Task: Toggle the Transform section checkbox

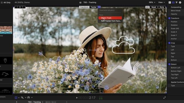Action: [x=169, y=18]
